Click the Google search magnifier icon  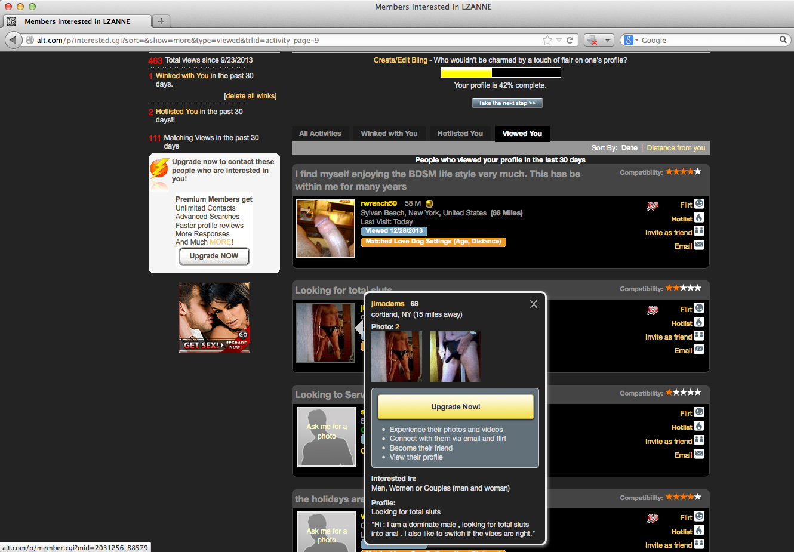[784, 40]
